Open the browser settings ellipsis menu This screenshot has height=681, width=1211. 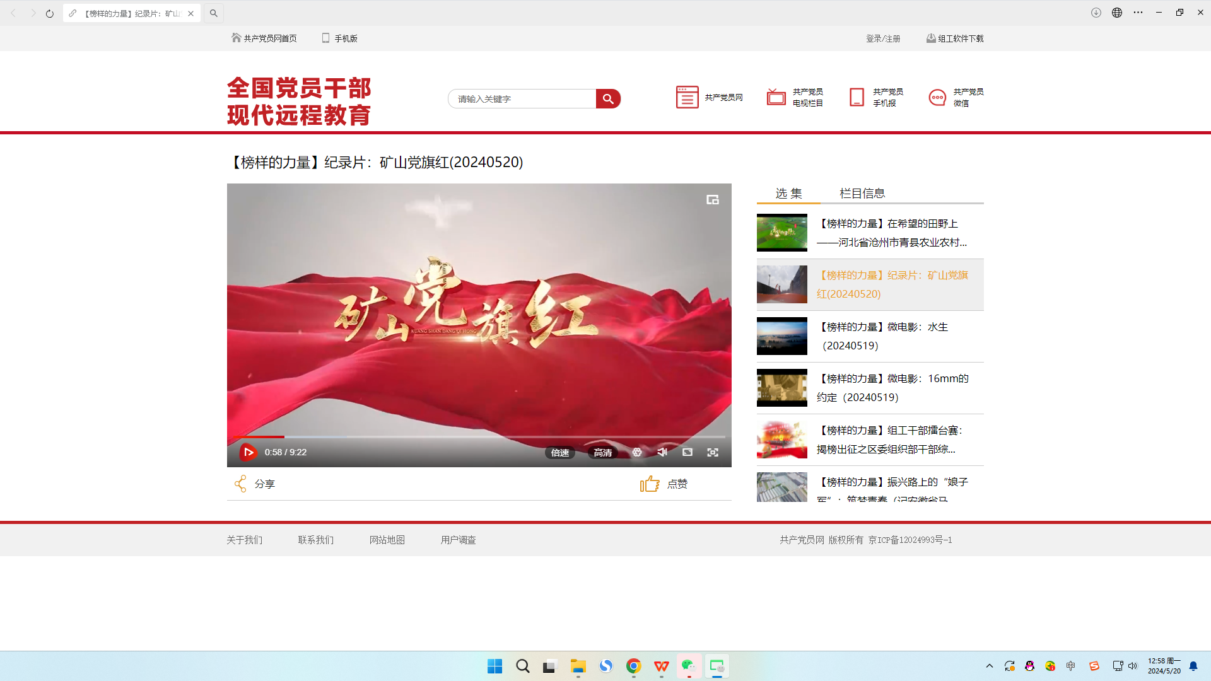[1138, 13]
